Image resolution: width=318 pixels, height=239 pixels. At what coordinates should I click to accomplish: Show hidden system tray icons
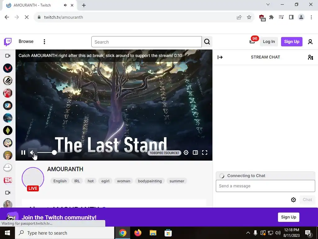[248, 233]
